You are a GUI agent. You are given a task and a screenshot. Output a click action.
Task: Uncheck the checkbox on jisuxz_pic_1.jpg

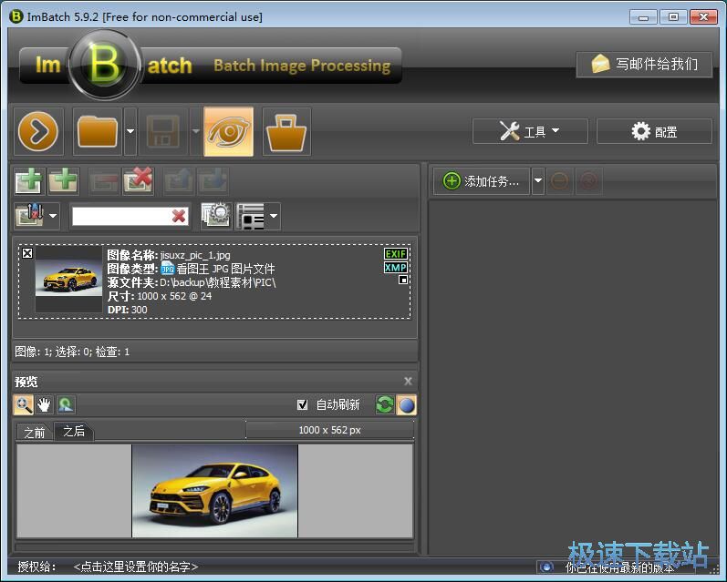pos(27,253)
